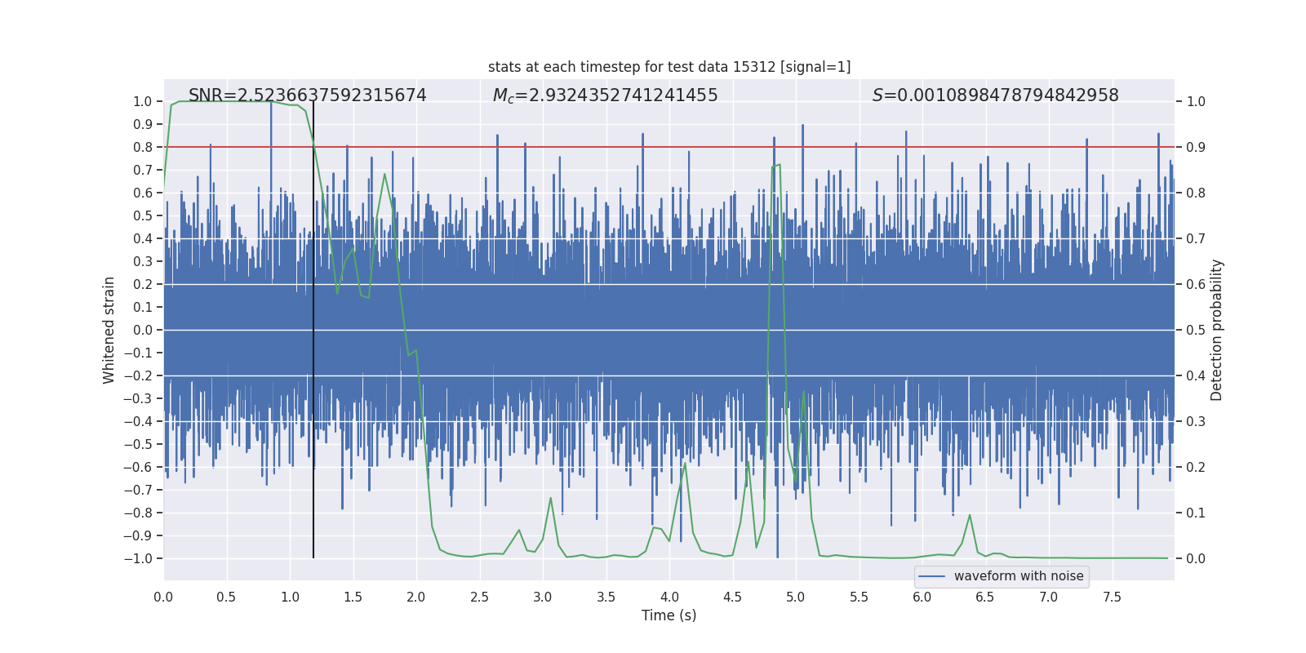The width and height of the screenshot is (1306, 653).
Task: Click the 0.8 tick on left axis
Action: point(143,147)
